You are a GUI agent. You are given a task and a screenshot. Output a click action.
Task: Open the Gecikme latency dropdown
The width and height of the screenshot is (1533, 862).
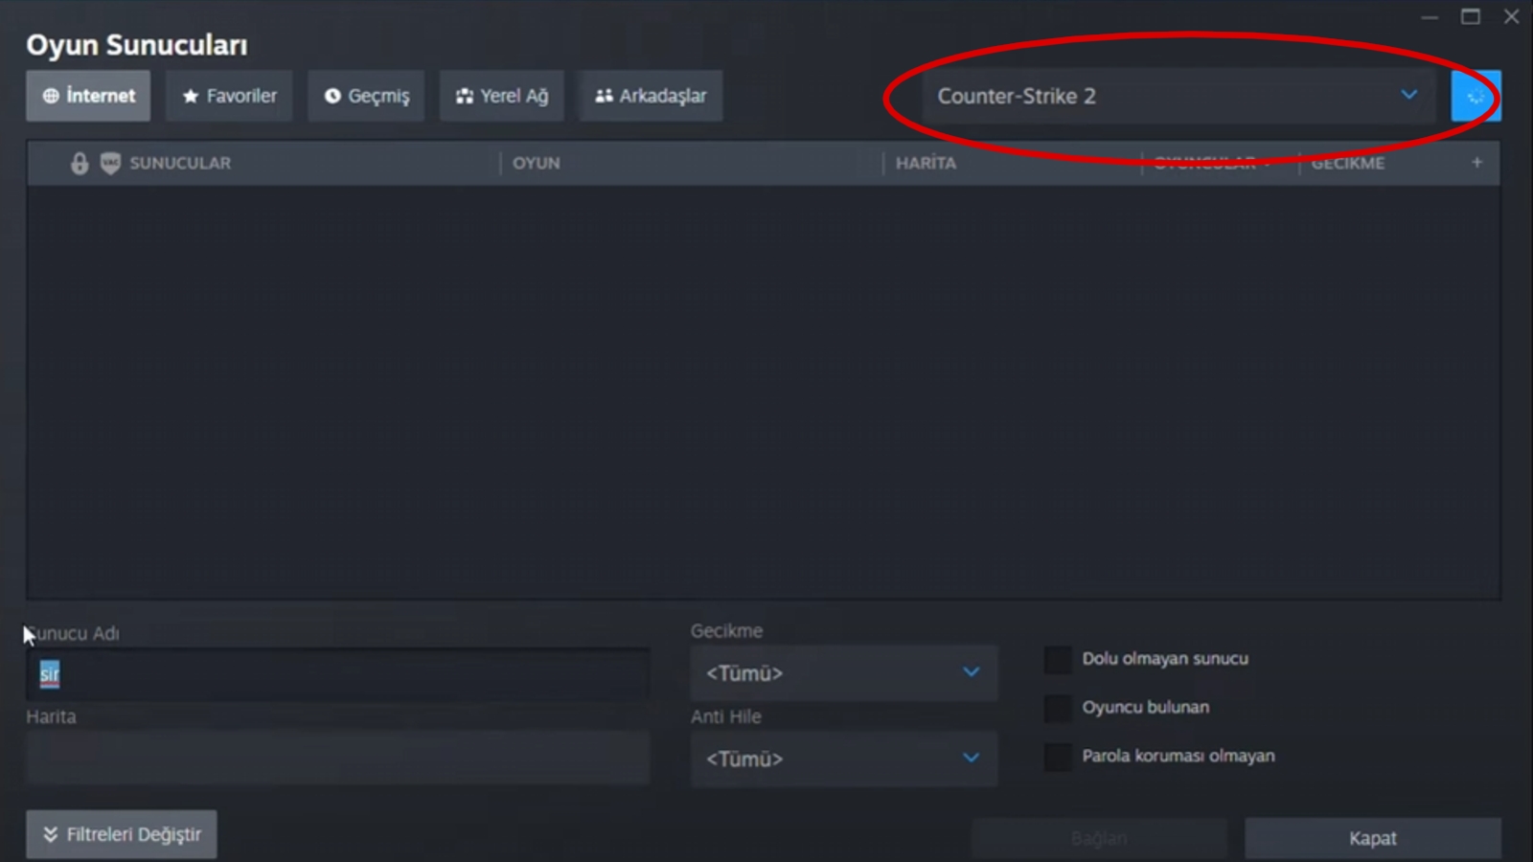tap(843, 673)
